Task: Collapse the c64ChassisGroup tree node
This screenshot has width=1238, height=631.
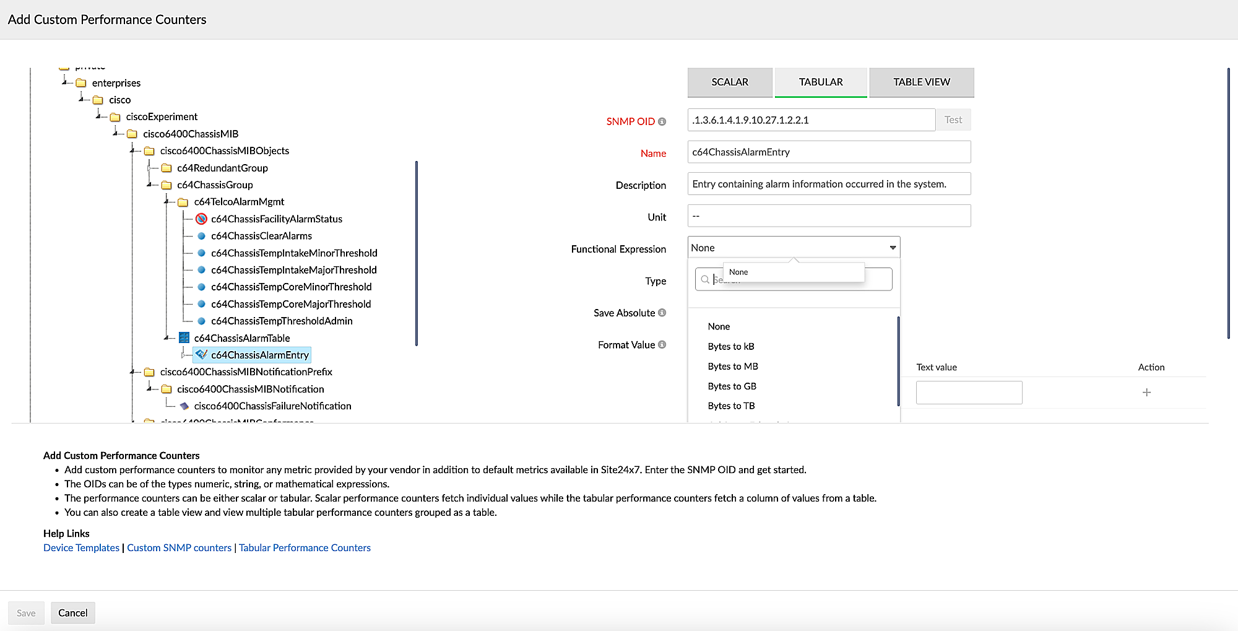Action: 150,185
